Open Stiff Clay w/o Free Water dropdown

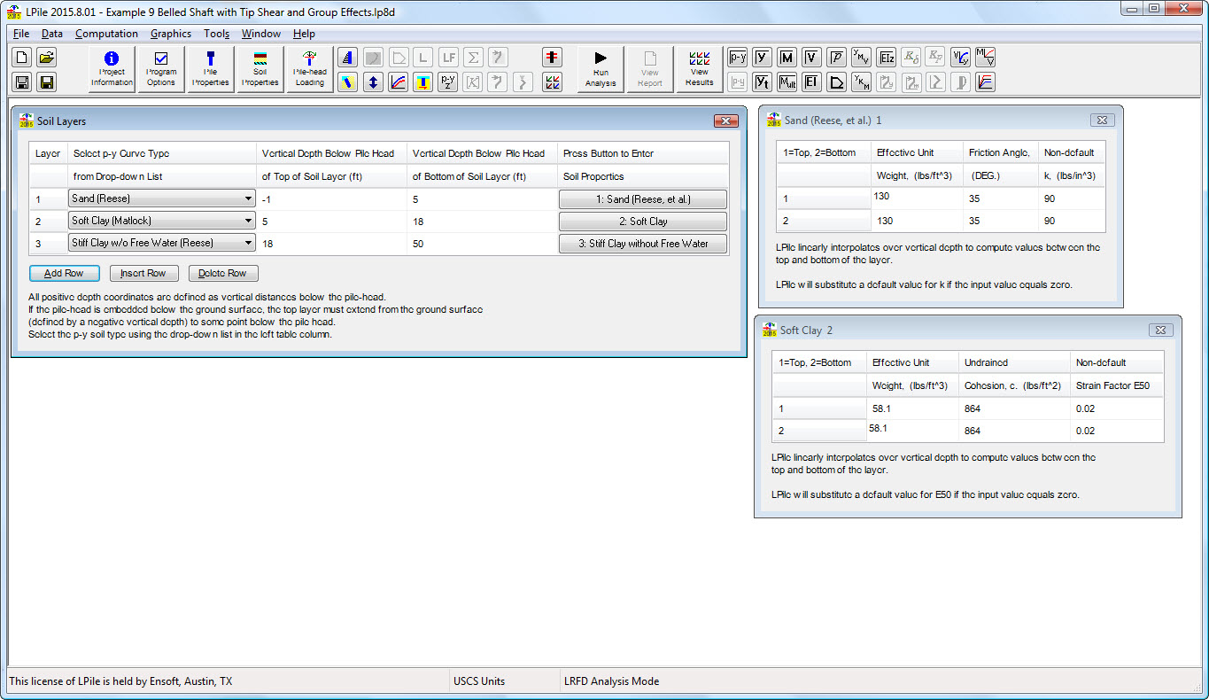point(247,243)
